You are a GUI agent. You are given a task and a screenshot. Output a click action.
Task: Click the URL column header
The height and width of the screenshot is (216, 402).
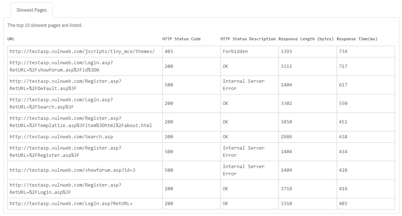coord(11,39)
